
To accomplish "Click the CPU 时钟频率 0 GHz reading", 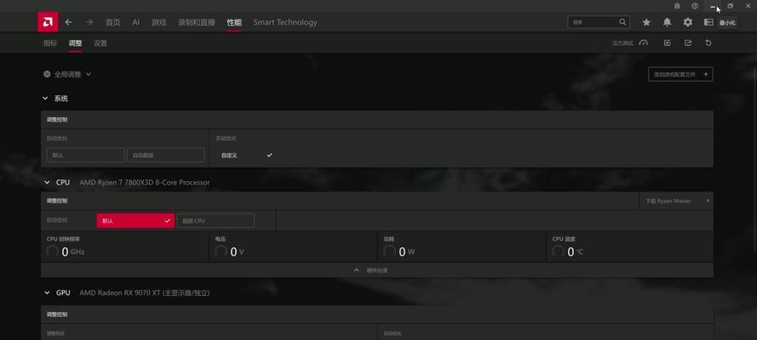I will pyautogui.click(x=66, y=252).
